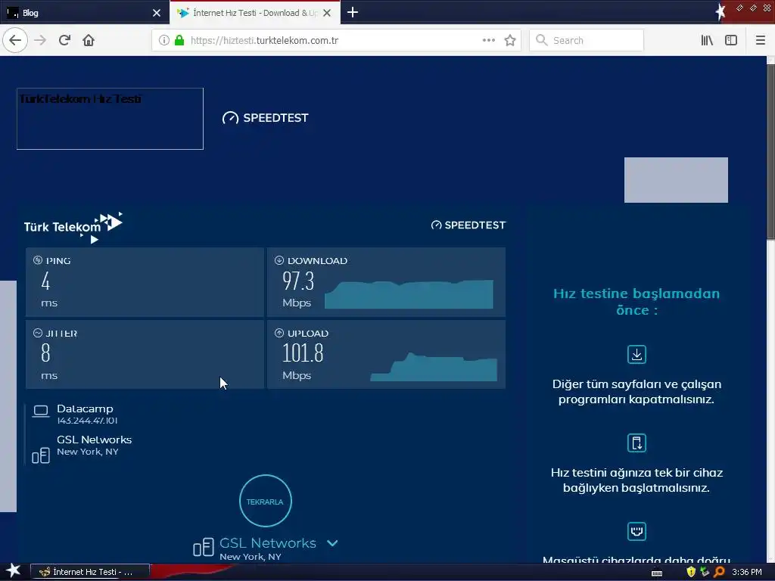775x581 pixels.
Task: Click the SPEEDTEST logo in page header
Action: coord(266,117)
